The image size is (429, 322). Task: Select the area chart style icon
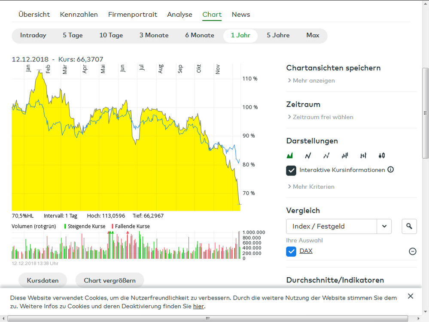pos(290,155)
